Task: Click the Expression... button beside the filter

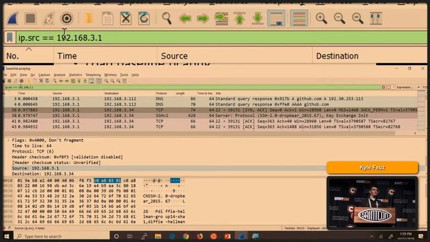Action: click(x=404, y=87)
